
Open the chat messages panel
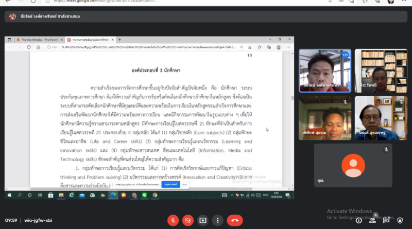(386, 220)
